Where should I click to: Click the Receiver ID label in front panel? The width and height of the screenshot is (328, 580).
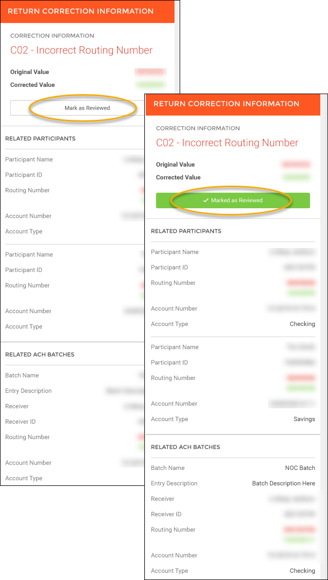[x=166, y=514]
